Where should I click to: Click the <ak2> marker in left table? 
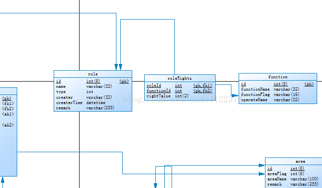click(8, 125)
